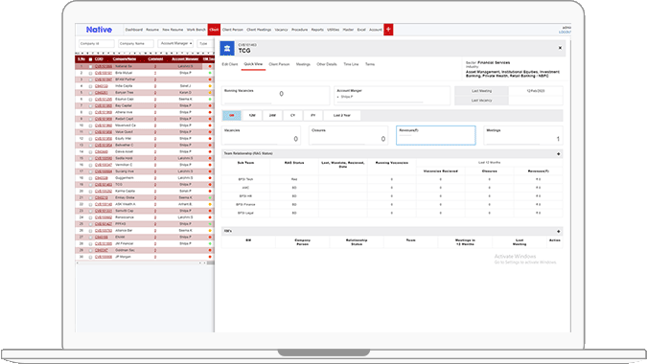Click the blue bank icon beside TCG
The height and width of the screenshot is (364, 647).
(x=227, y=48)
